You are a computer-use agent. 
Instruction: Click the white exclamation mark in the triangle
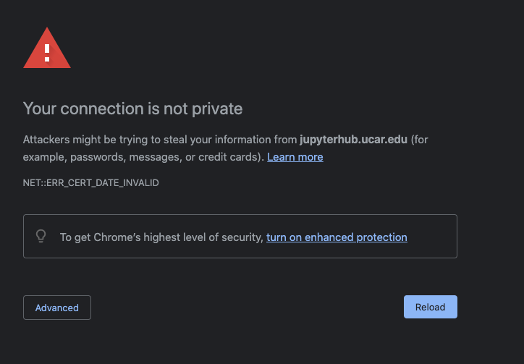tap(47, 53)
